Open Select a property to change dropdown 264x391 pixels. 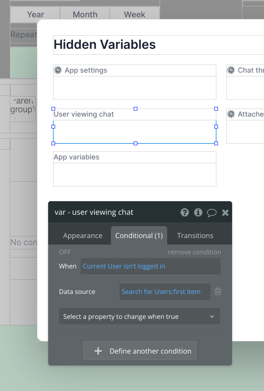140,317
